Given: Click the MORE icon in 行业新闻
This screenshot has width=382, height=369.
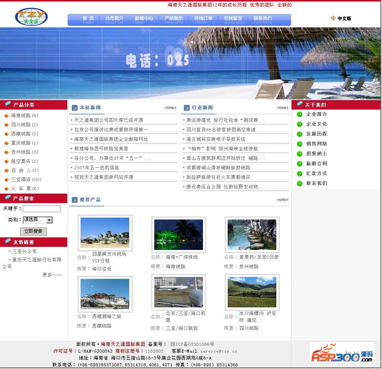Looking at the screenshot, I should 282,108.
